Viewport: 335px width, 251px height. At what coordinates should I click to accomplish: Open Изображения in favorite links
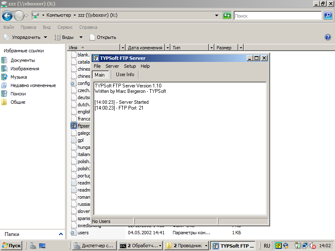25,69
